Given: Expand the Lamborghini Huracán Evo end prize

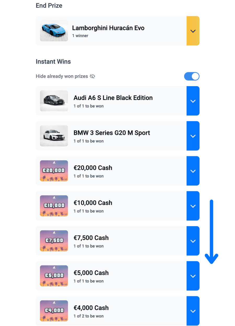Looking at the screenshot, I should pyautogui.click(x=193, y=31).
